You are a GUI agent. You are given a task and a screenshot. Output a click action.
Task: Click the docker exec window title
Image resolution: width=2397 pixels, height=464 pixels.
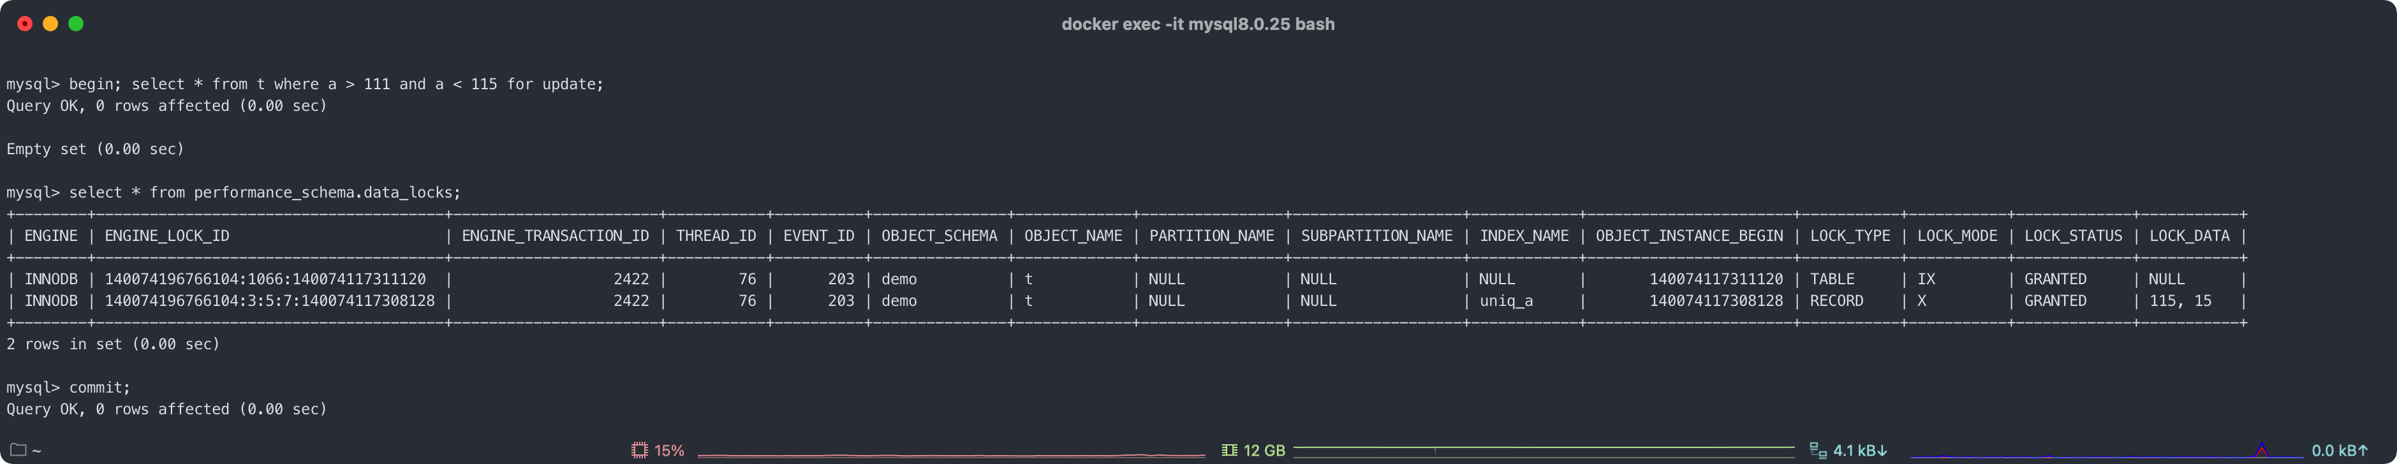[x=1198, y=24]
